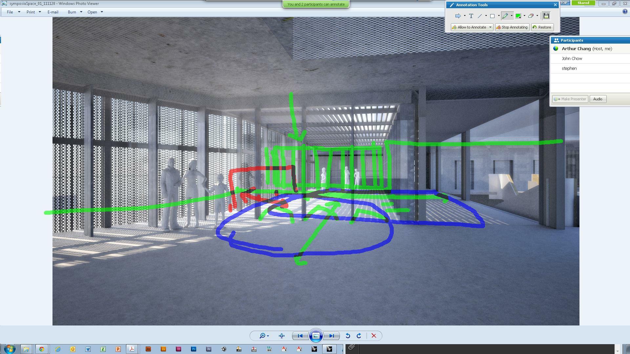
Task: Delete the photo with the red X
Action: click(x=374, y=336)
